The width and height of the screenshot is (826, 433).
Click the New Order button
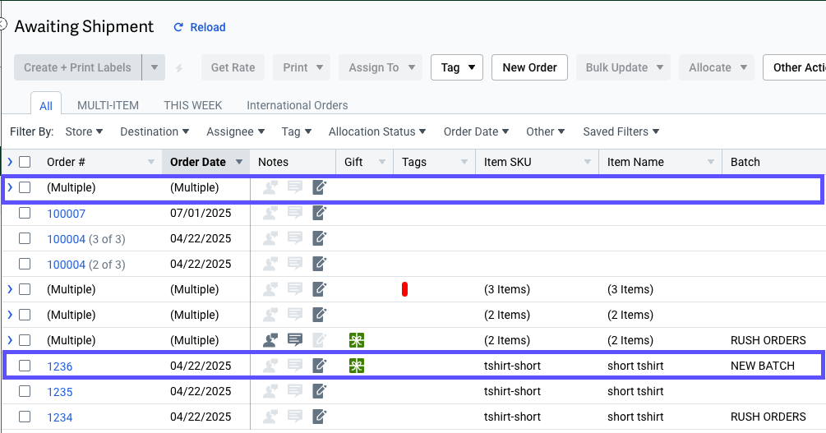point(529,67)
